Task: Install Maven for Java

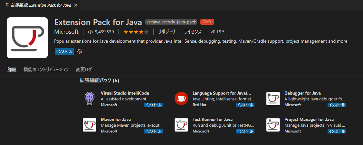Action: pyautogui.click(x=153, y=131)
